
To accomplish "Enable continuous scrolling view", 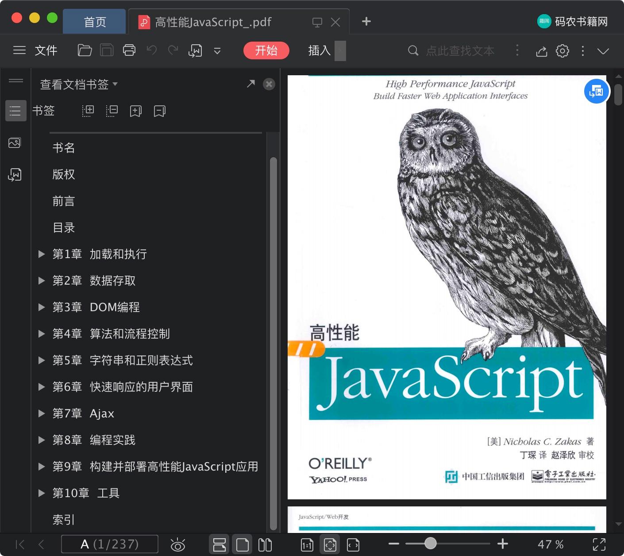I will click(220, 544).
